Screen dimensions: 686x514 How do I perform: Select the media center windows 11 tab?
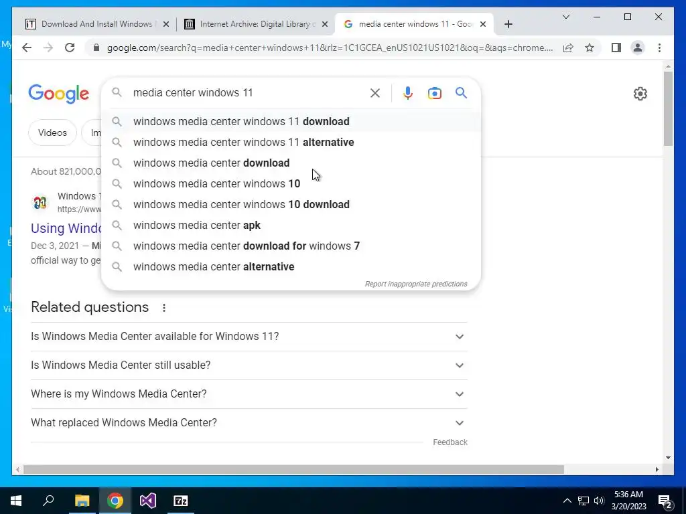click(414, 24)
